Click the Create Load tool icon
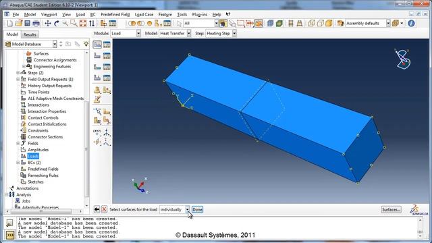432x243 pixels. (97, 45)
